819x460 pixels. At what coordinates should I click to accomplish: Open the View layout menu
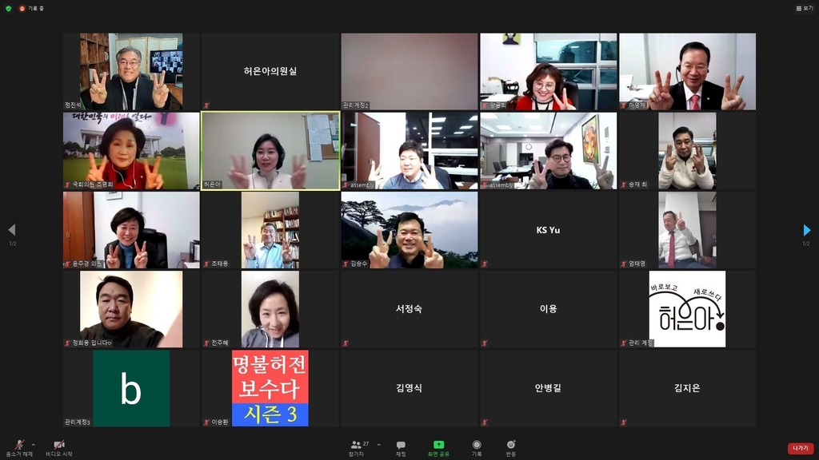(804, 8)
